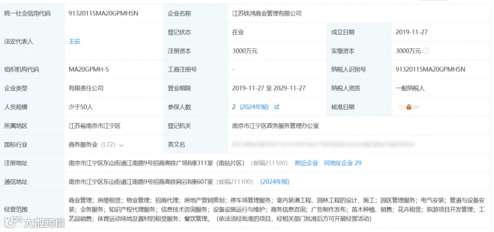494x232 pixels.
Task: Click the 成立日期 value 2019-11-27
Action: click(412, 32)
